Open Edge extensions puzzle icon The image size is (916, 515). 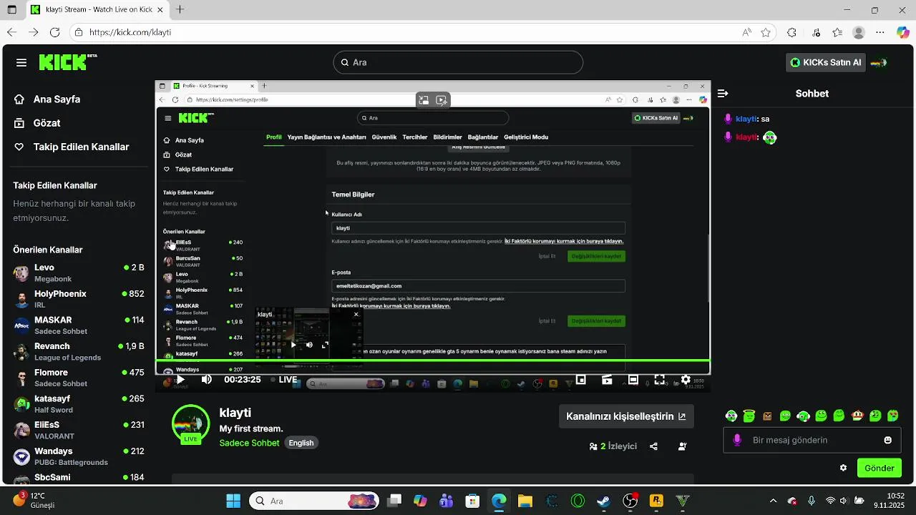tap(791, 32)
